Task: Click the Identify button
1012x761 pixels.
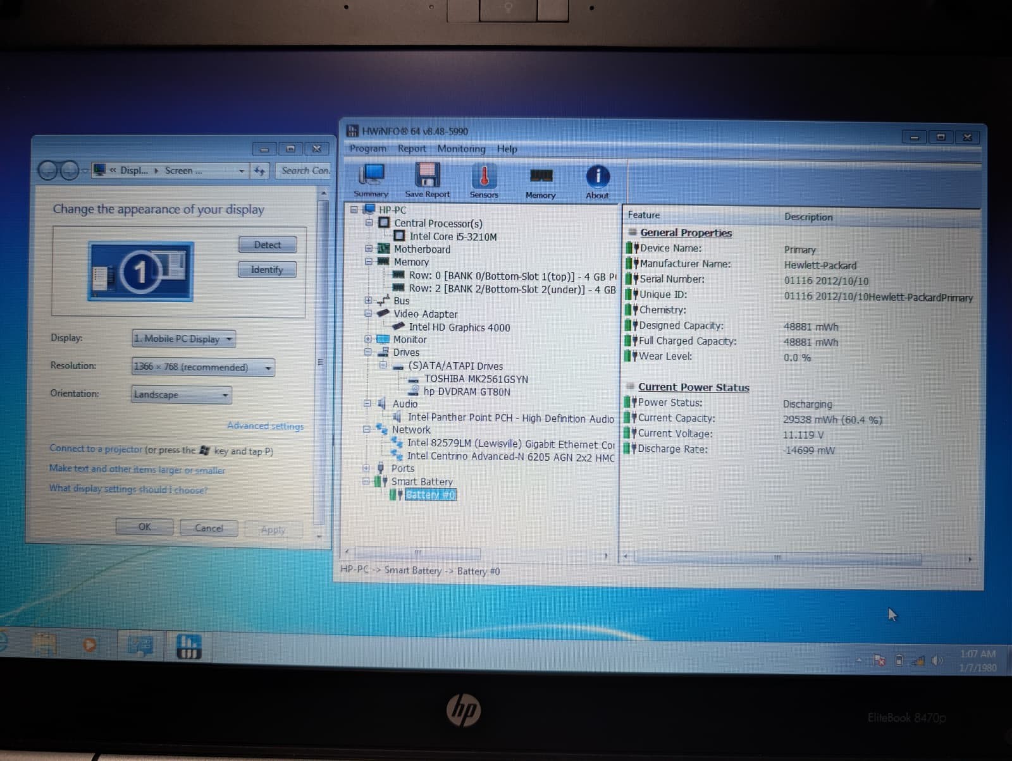Action: [267, 269]
